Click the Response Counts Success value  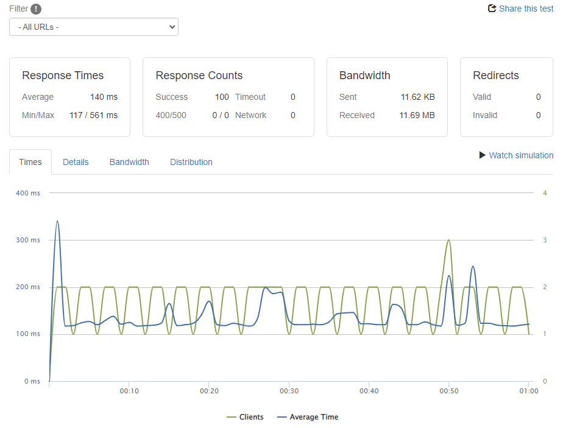tap(222, 97)
